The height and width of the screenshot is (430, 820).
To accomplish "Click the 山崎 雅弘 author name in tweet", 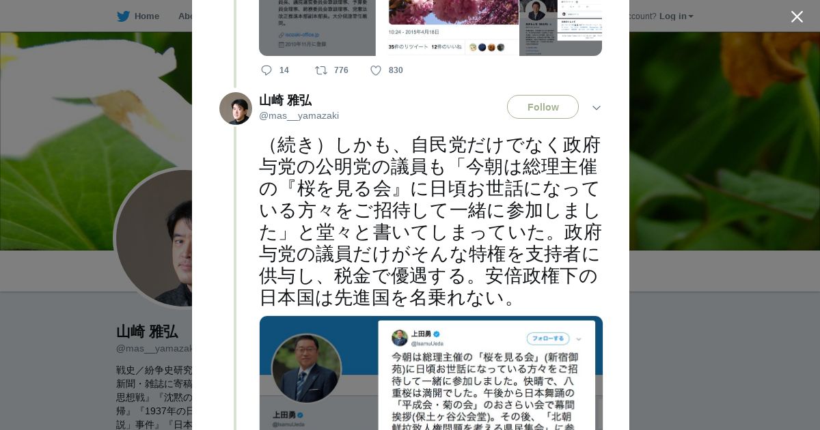I will pos(285,100).
